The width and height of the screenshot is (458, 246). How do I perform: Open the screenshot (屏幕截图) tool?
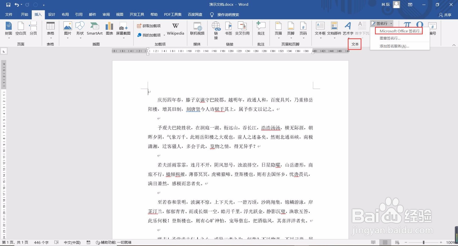[123, 30]
